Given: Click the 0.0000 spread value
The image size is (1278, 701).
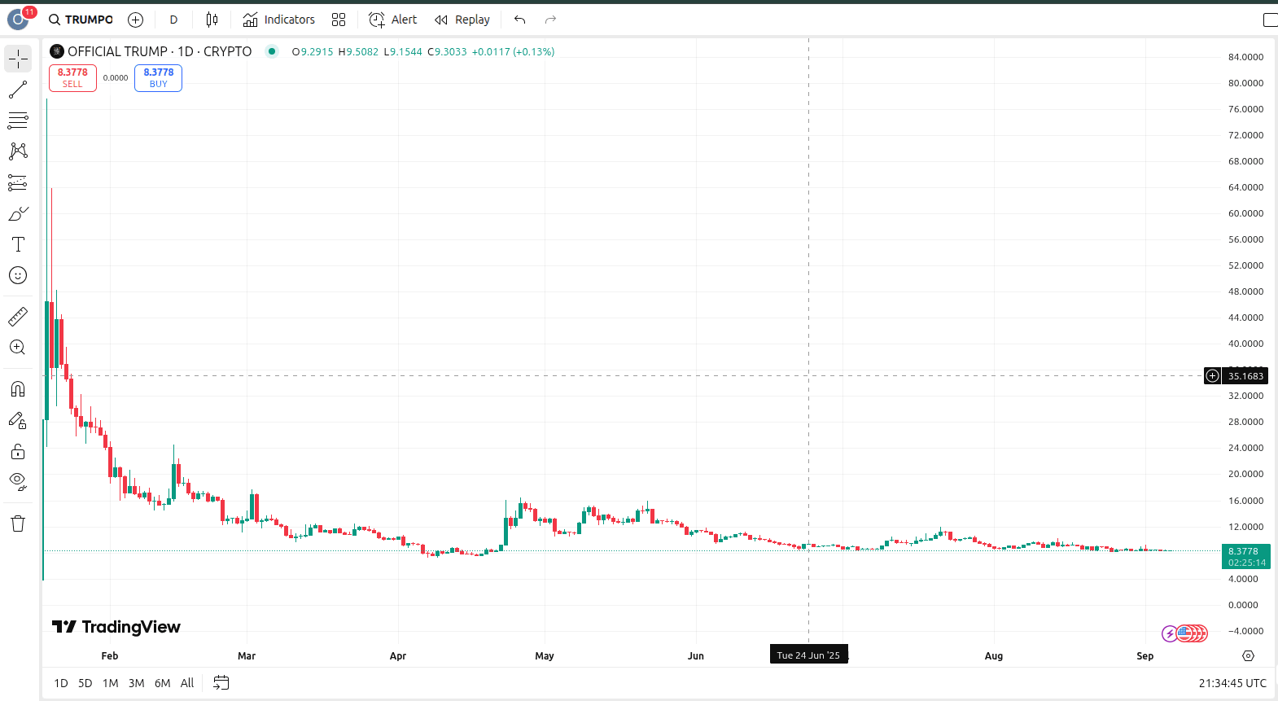Looking at the screenshot, I should [116, 78].
